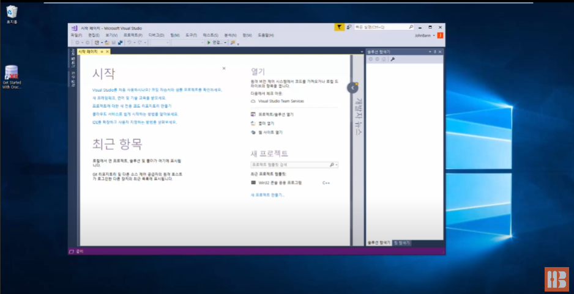Click the undo toolbar icon
The image size is (574, 294).
coord(130,42)
